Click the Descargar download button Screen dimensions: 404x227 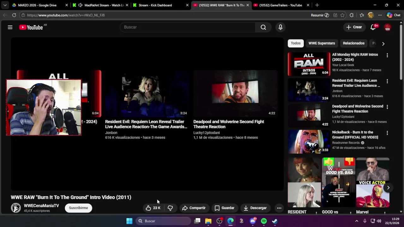pyautogui.click(x=255, y=208)
